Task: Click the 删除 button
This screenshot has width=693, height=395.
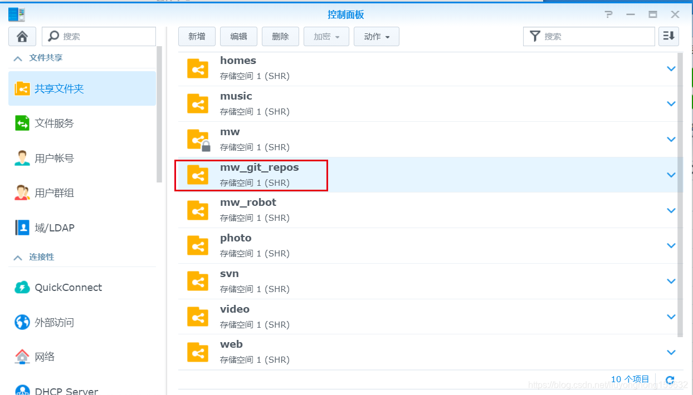Action: pyautogui.click(x=280, y=36)
